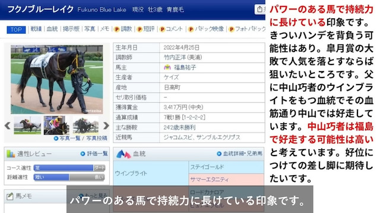Switch to the 戦績 tab
Screen dimensions: 380x213
pos(36,29)
